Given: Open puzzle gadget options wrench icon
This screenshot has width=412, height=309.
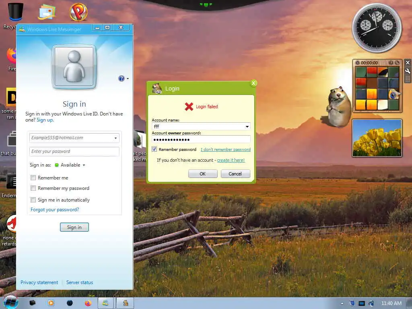Looking at the screenshot, I should point(408,71).
